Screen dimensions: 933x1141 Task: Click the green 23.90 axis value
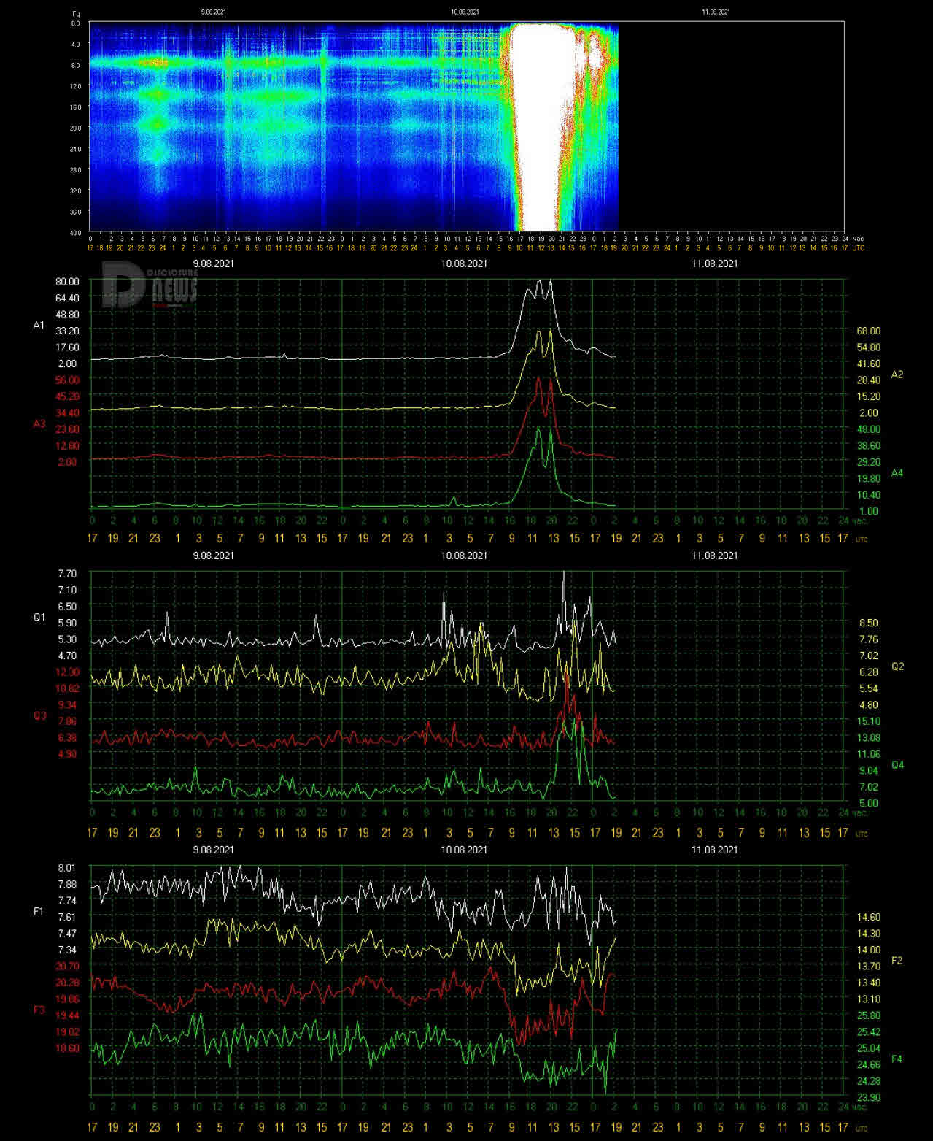pyautogui.click(x=868, y=1097)
